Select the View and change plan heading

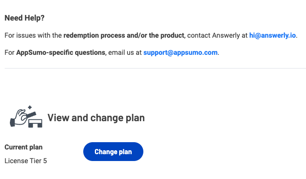coord(96,118)
